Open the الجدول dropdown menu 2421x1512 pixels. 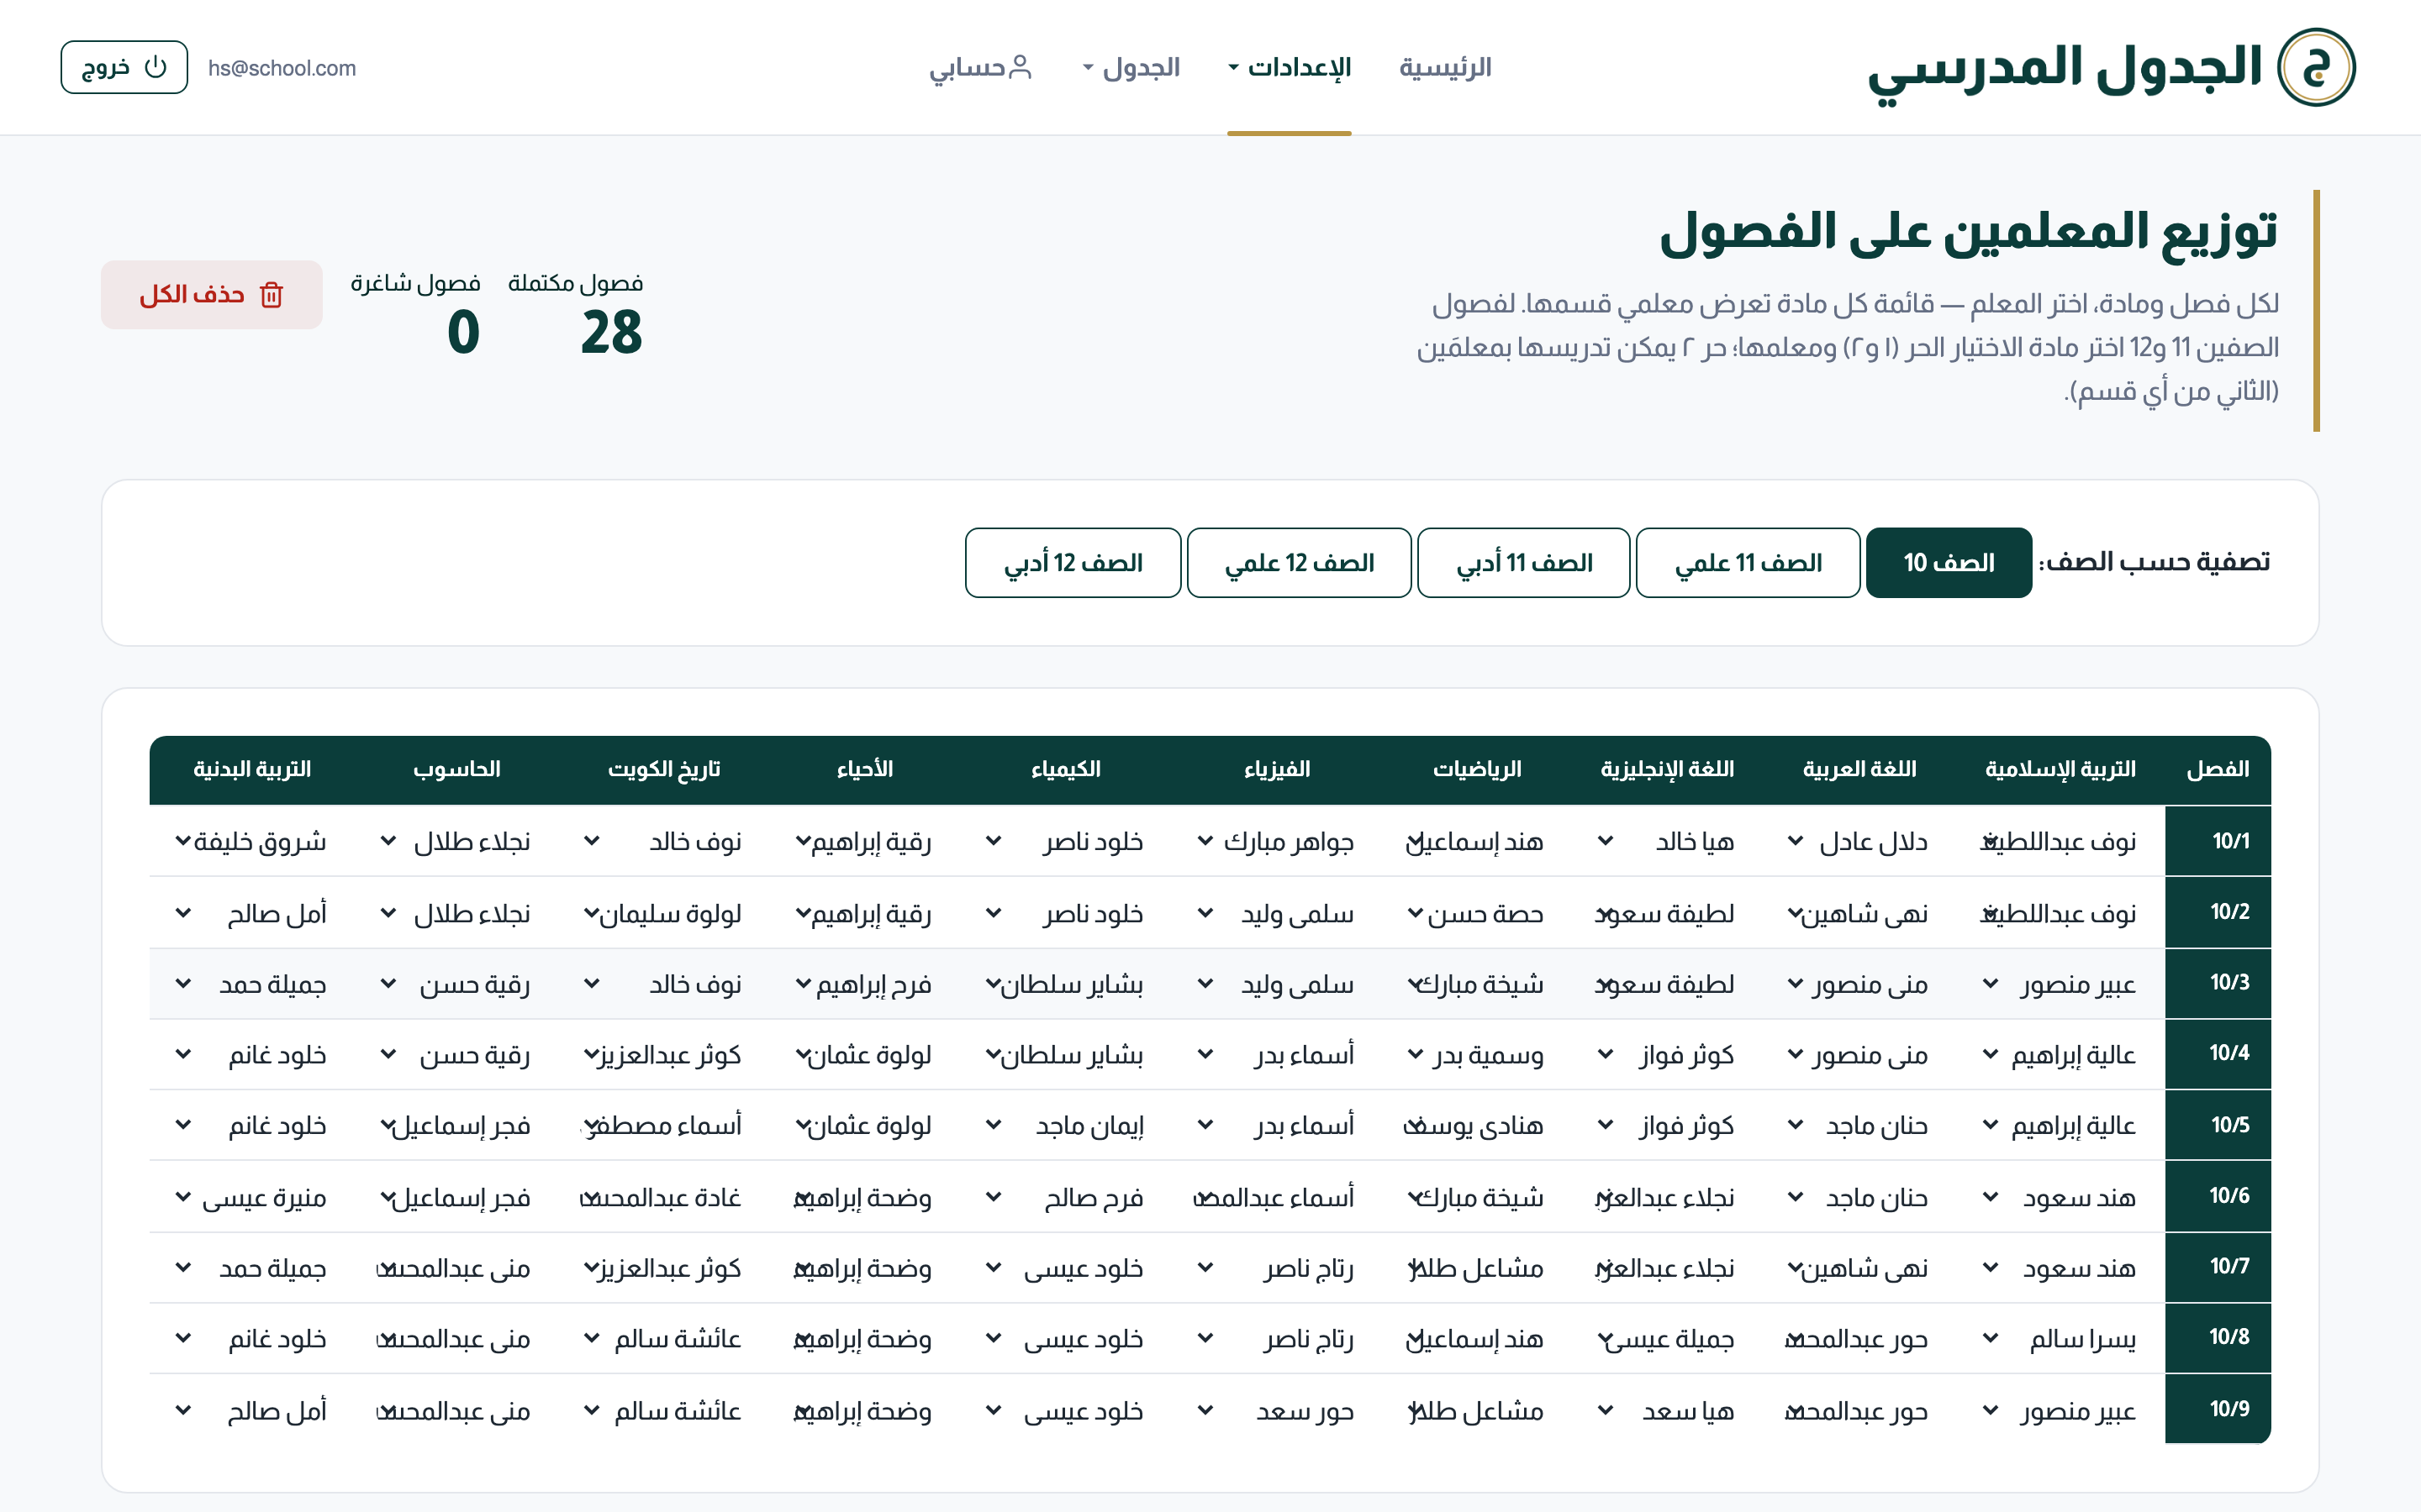[1131, 67]
